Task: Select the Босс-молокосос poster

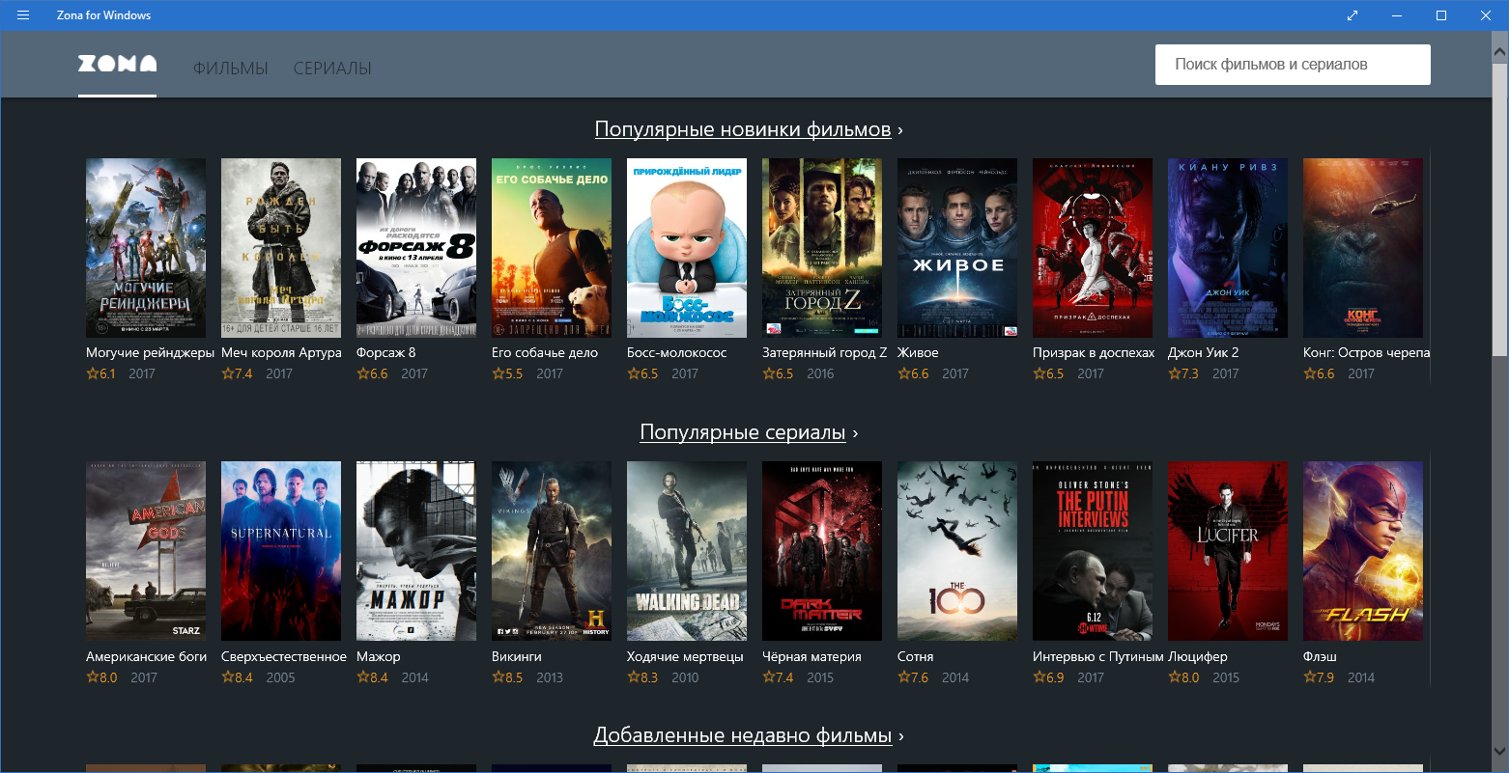Action: coord(687,248)
